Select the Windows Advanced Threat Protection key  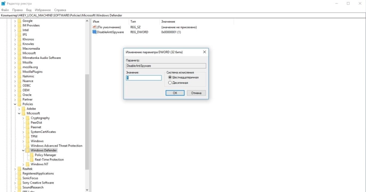(x=56, y=146)
